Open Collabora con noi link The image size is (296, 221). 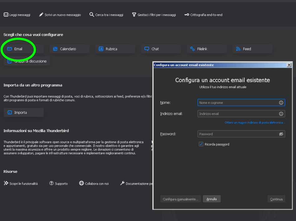pos(94,183)
